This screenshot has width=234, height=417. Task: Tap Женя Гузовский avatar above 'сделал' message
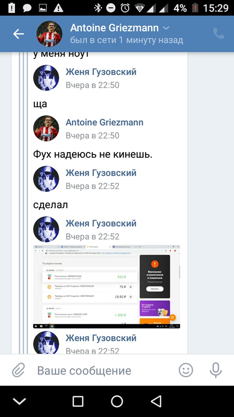pos(46,179)
